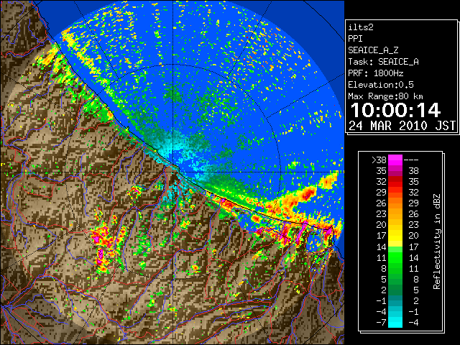This screenshot has width=460, height=345.
Task: Click the 'PRF: 1800Hz' text
Action: click(375, 73)
